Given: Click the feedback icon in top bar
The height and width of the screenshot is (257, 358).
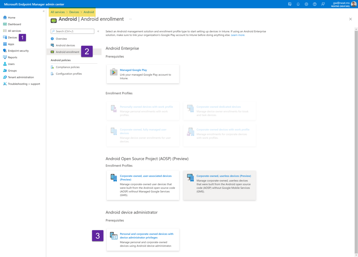Looking at the screenshot, I should pos(323,4).
